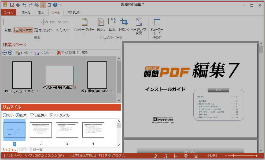Switch to the ホーム ribbon tab
The image size is (265, 160).
(26, 13)
